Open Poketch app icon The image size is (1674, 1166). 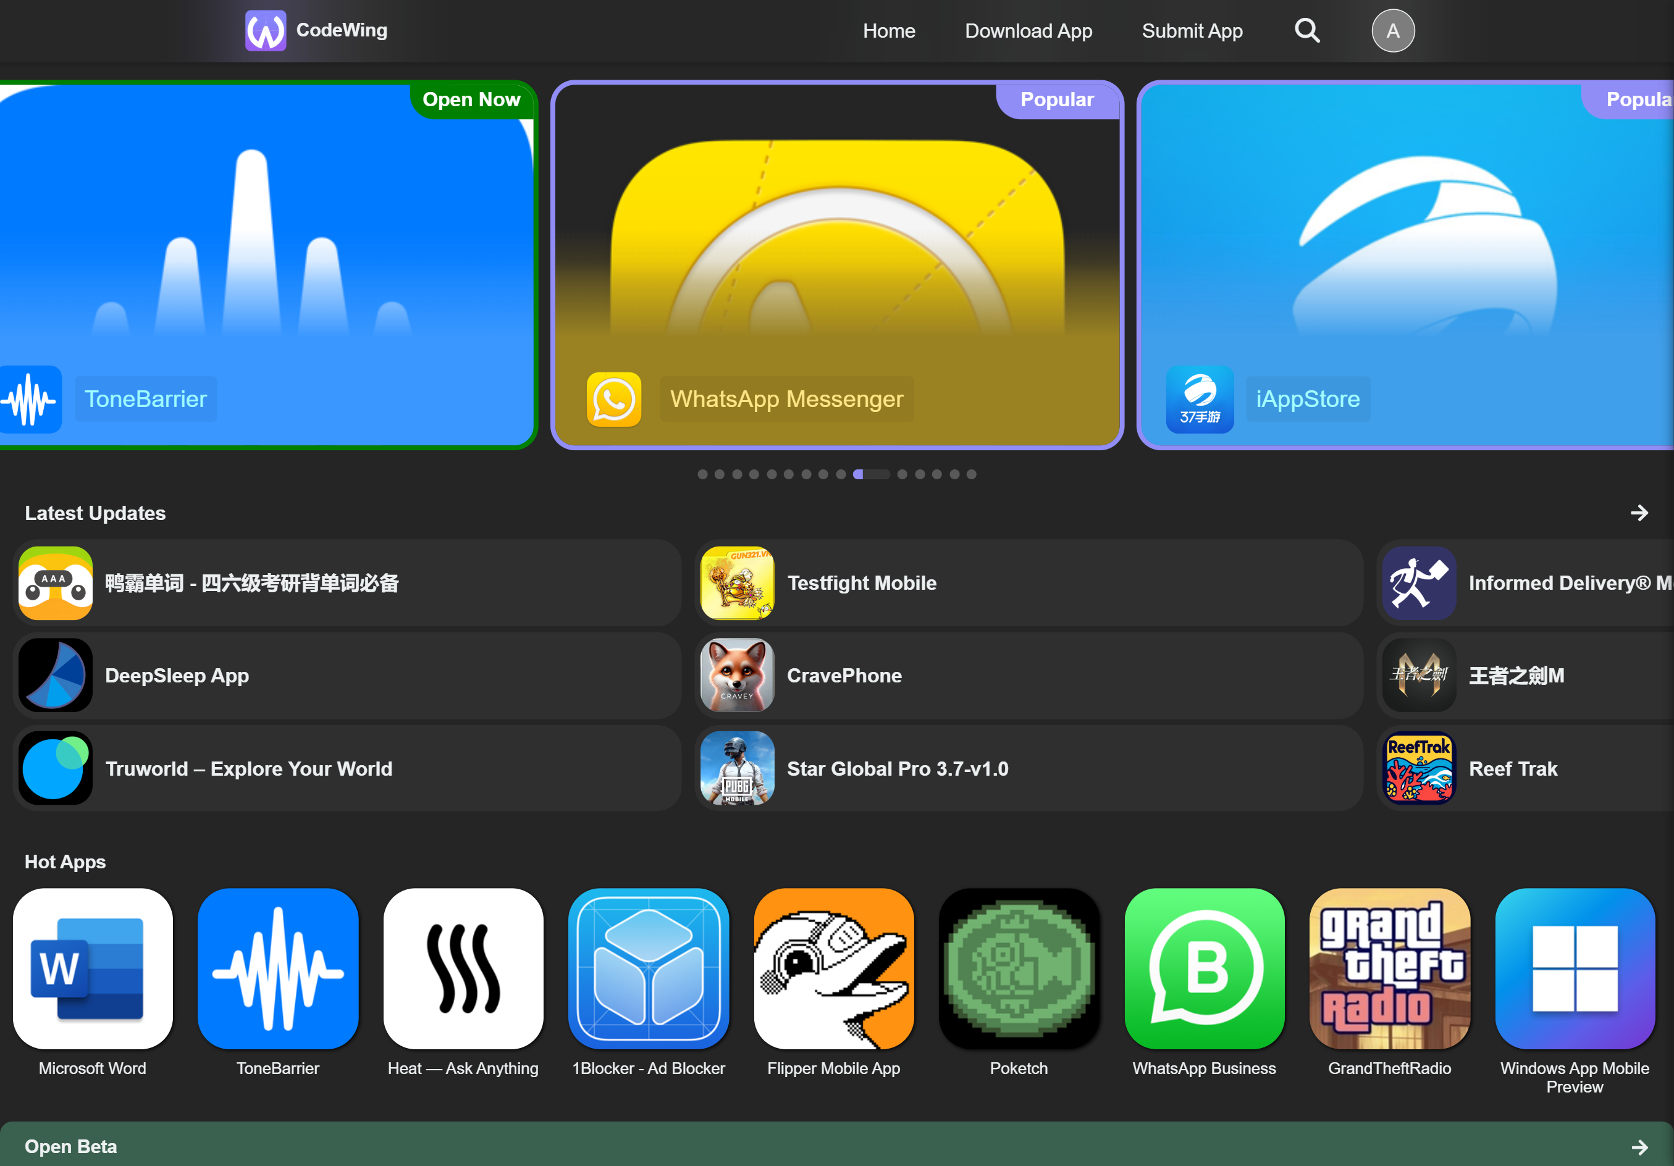coord(1019,968)
